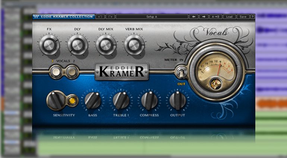Screen dimensions: 287x158
Task: Flip the METER IN/OUT toggle switch
Action: pyautogui.click(x=181, y=72)
